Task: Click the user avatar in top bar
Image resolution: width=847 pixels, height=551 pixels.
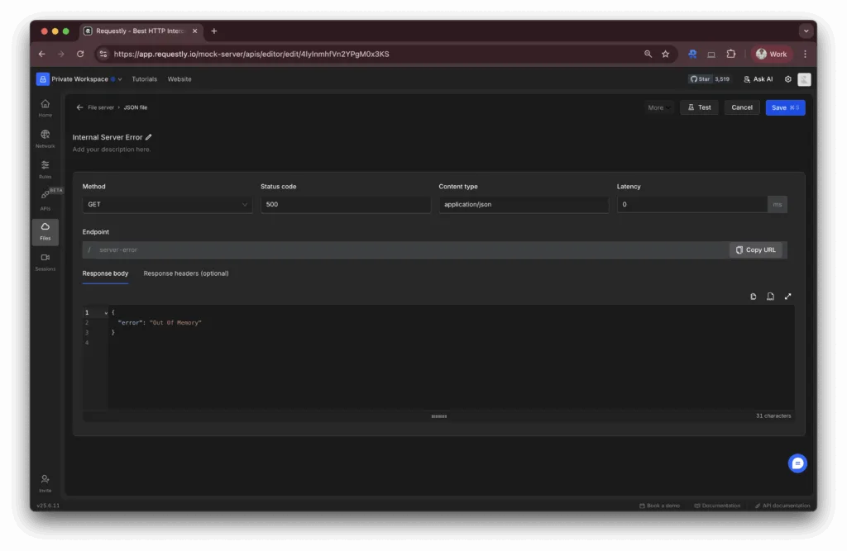Action: tap(804, 79)
